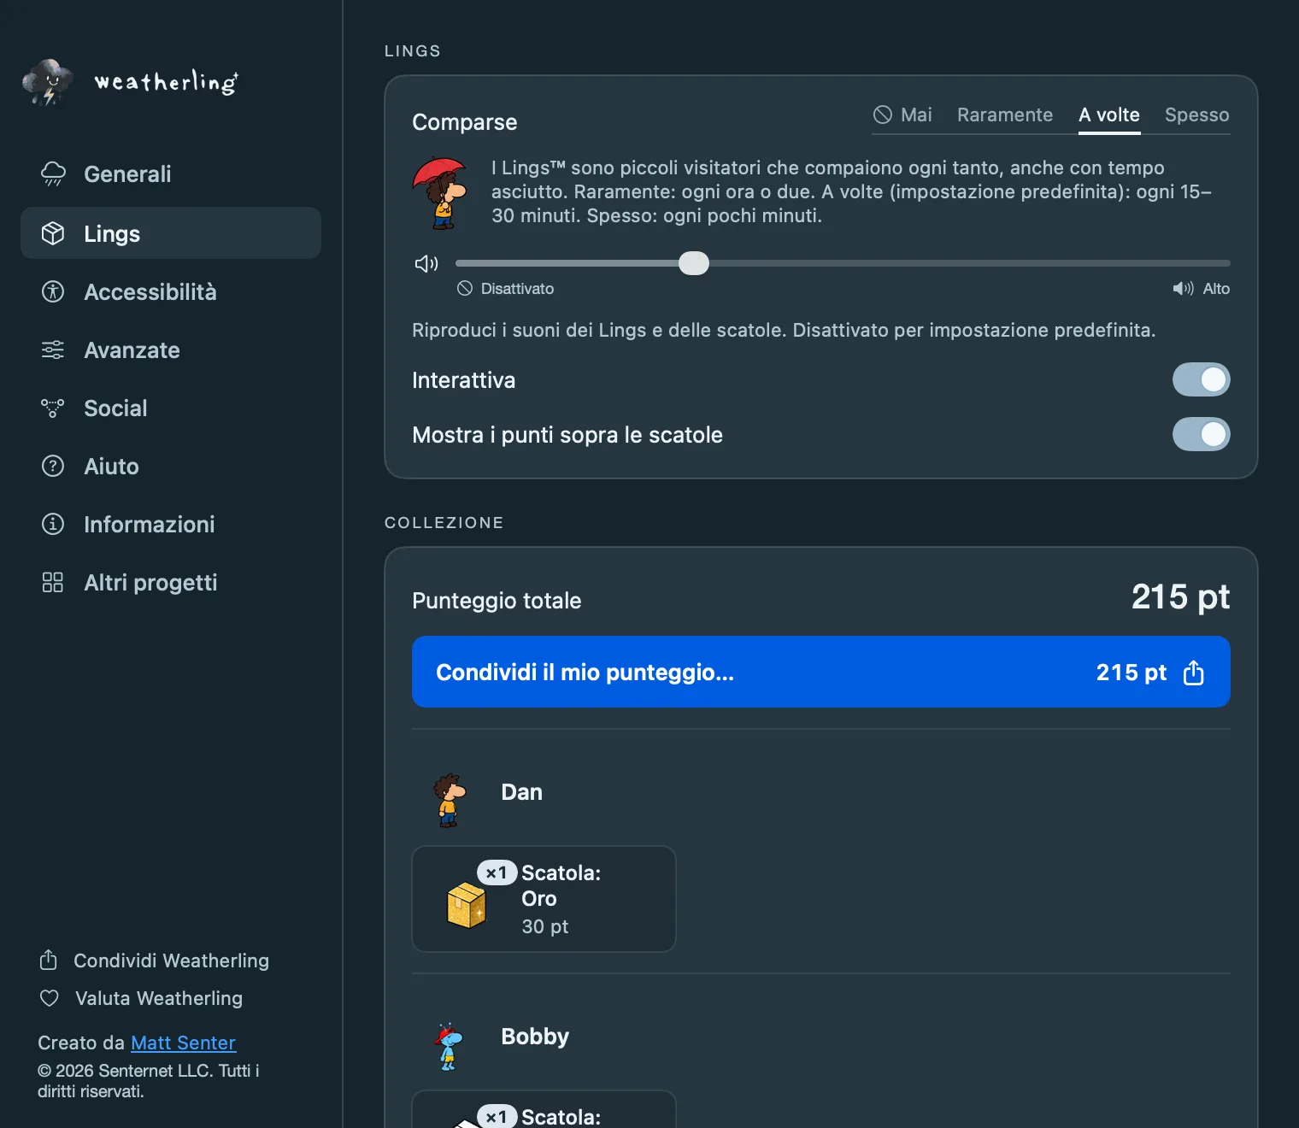The image size is (1299, 1128).
Task: Click the rain cloud icon beside Generali
Action: 53,173
